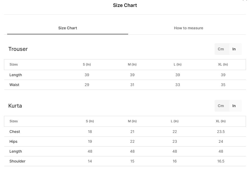This screenshot has width=251, height=175.
Task: Click the Trouser M waist value 31
Action: pyautogui.click(x=132, y=85)
